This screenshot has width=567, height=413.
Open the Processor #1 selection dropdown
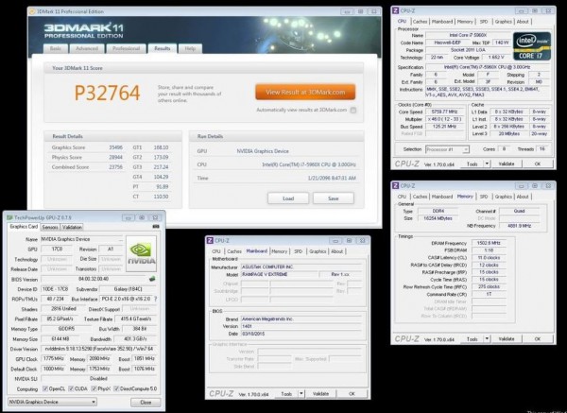(x=447, y=149)
